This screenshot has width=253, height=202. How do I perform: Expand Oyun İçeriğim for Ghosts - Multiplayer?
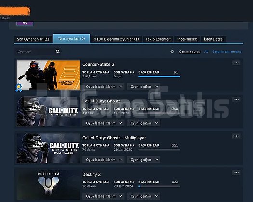tap(144, 160)
